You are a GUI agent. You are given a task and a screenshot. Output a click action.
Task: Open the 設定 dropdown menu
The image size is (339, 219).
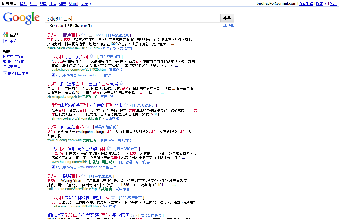click(x=322, y=3)
